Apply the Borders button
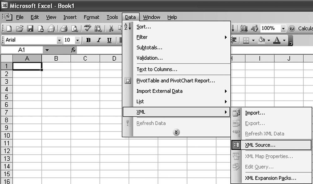 [246, 40]
